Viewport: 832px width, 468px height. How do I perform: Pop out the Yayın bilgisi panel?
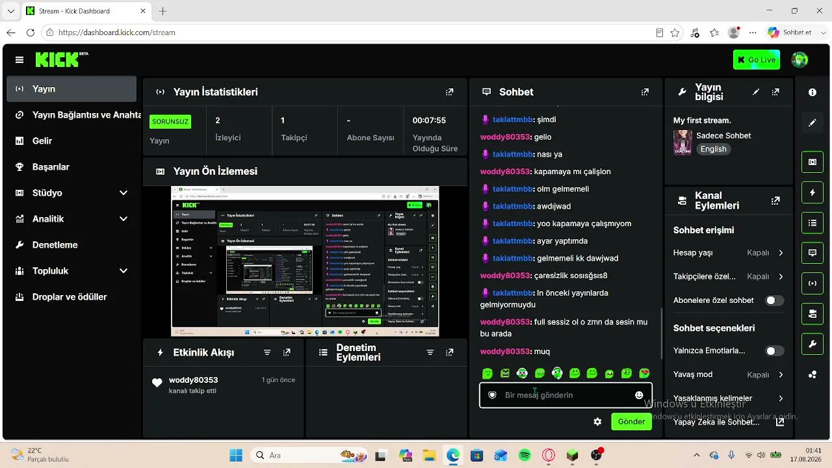coord(775,92)
